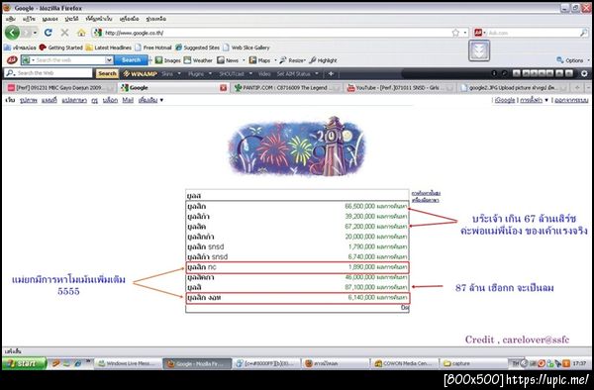Click the Google favicon in address bar

click(x=98, y=33)
